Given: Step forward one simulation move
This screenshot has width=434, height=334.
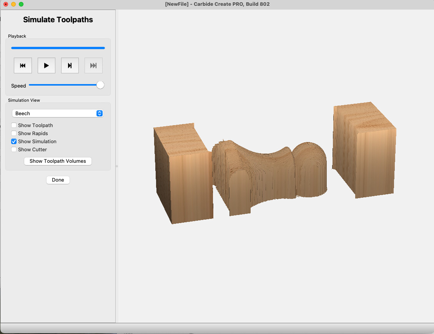Looking at the screenshot, I should click(70, 66).
